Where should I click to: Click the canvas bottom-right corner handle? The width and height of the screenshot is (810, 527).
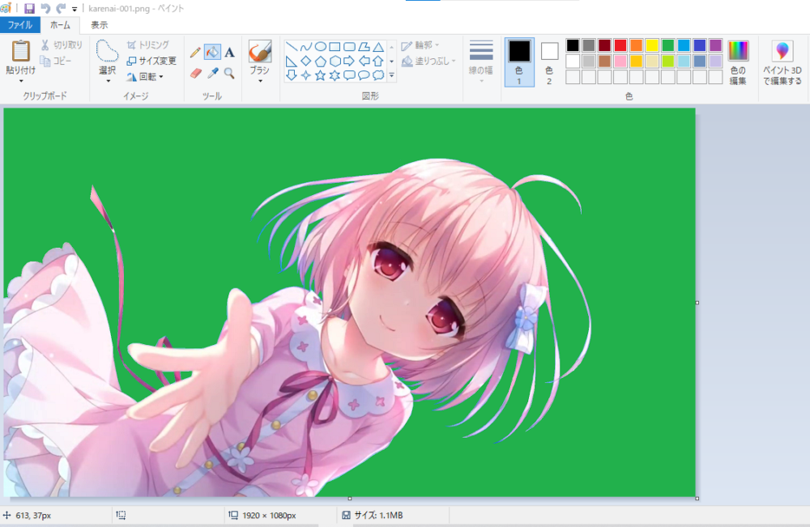697,499
